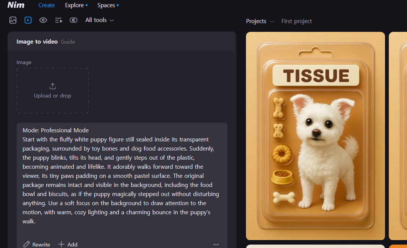
Task: Open the three-dots more options menu
Action: coord(216,244)
